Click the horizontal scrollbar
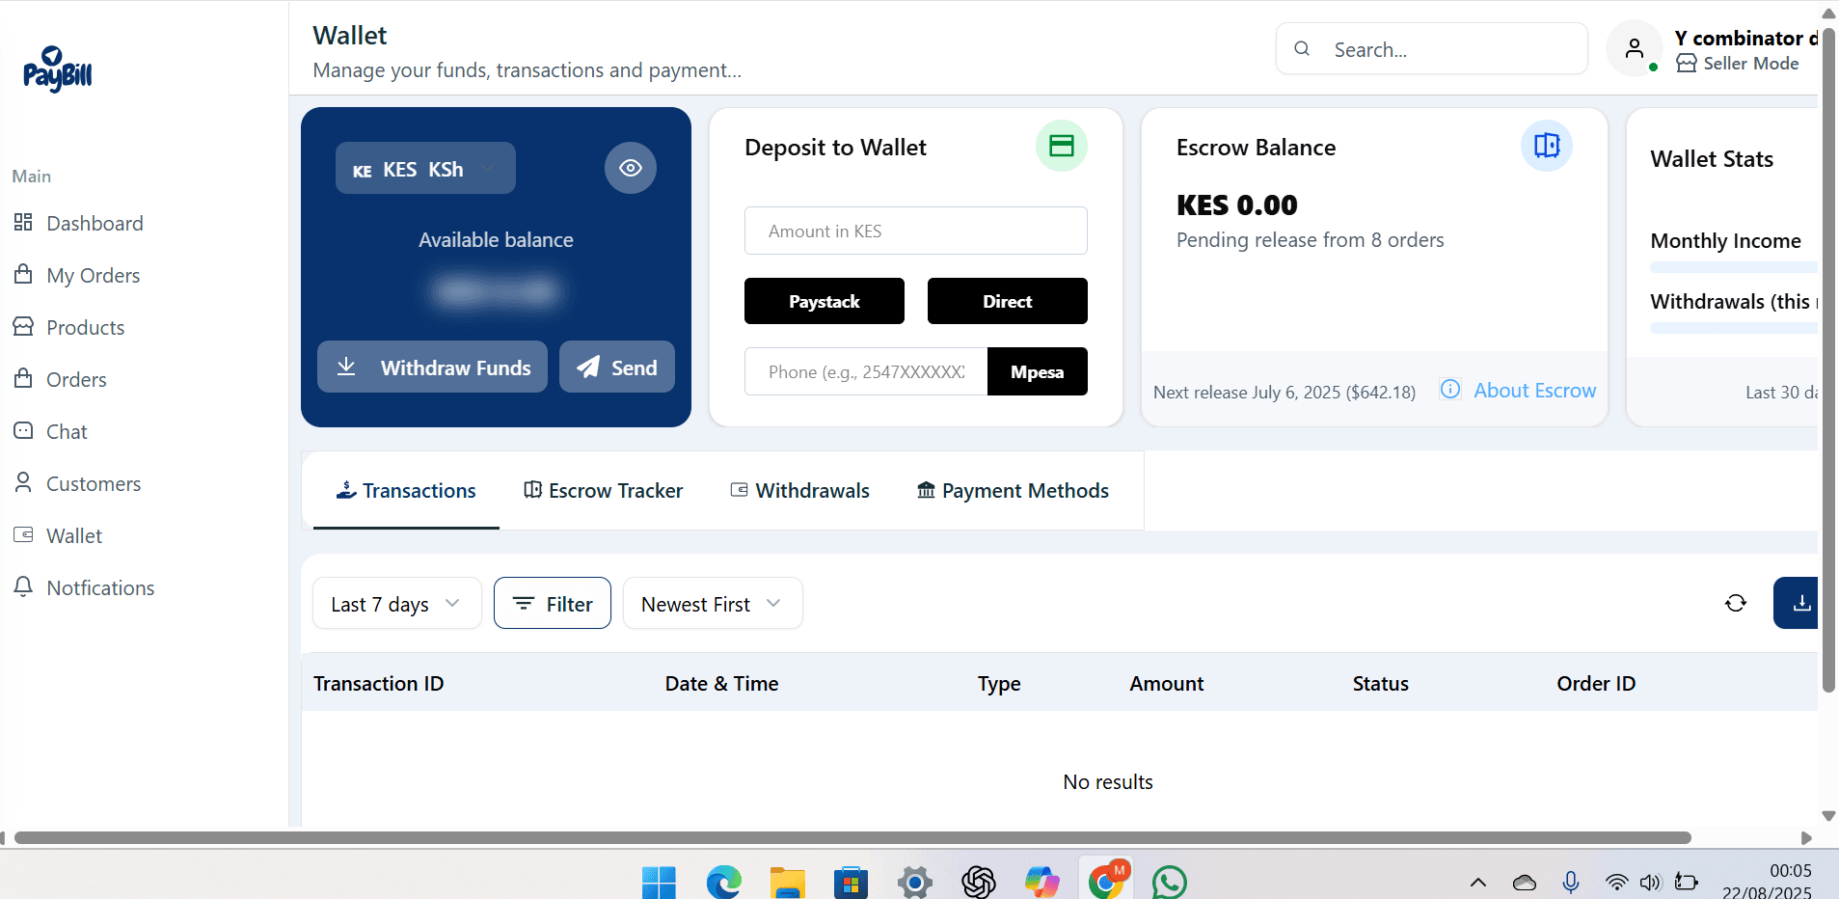This screenshot has height=899, width=1839. point(852,837)
